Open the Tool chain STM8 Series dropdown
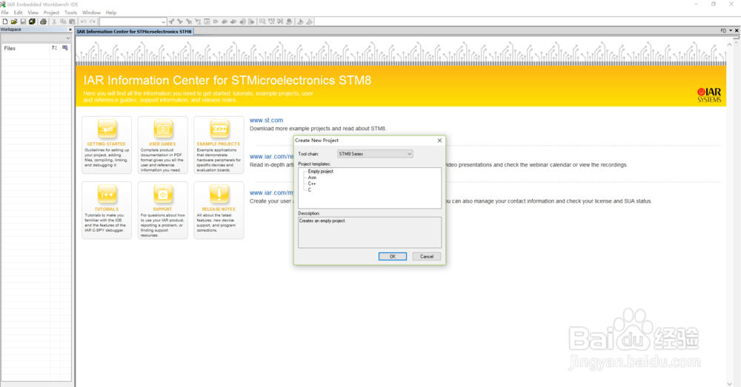Viewport: 741px width, 387px height. (x=375, y=154)
